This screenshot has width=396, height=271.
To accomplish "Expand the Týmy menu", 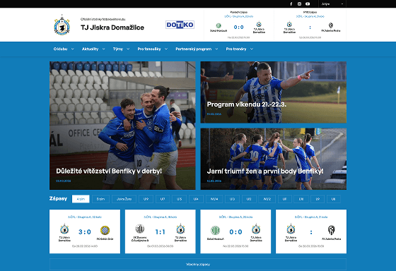I will [x=121, y=49].
